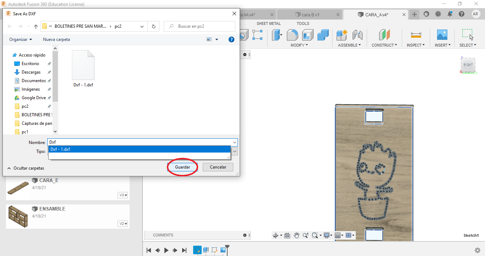Open the ENSAMBLE design in data panel
The width and height of the screenshot is (485, 256).
[67, 216]
